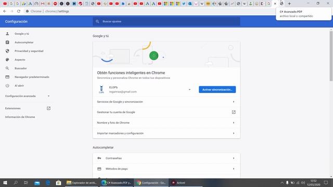
Task: Open Windows taskbar search
Action: 16,182
